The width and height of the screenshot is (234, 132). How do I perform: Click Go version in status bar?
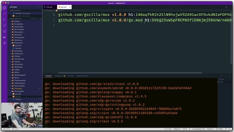point(6,129)
